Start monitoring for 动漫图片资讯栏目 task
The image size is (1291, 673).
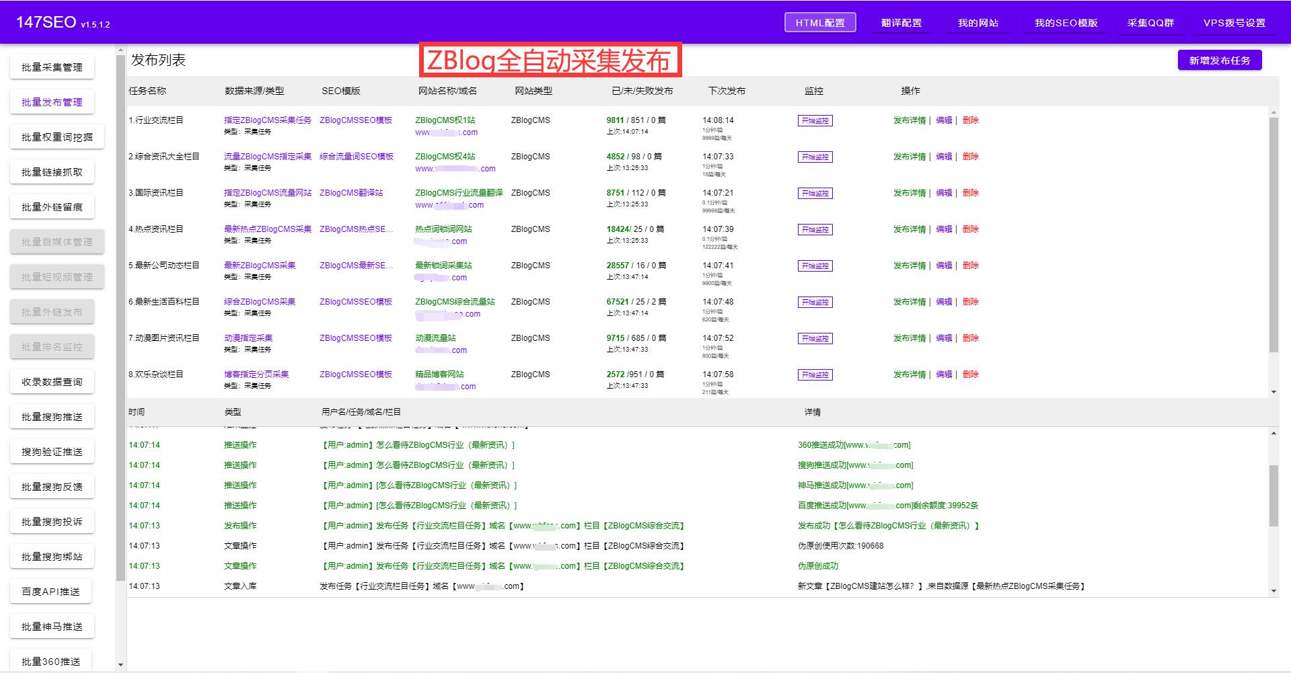pos(815,339)
